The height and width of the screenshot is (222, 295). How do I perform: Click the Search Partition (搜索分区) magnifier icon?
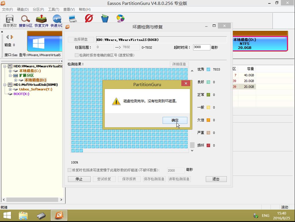coord(26,19)
